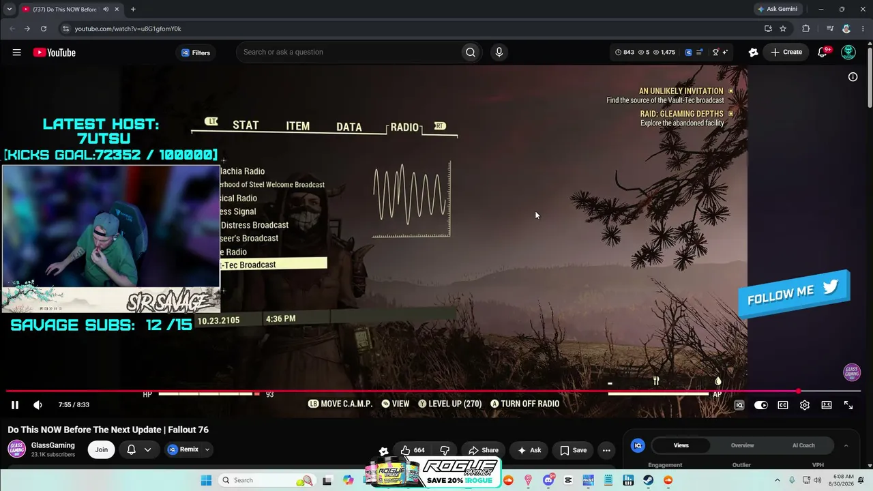Screen dimensions: 873x491
Task: Open Steam from the taskbar
Action: pyautogui.click(x=648, y=480)
